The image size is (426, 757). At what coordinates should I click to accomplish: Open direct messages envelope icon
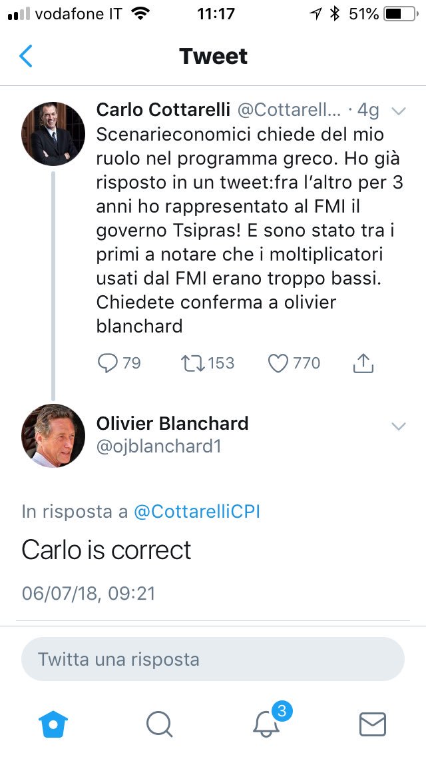click(372, 723)
